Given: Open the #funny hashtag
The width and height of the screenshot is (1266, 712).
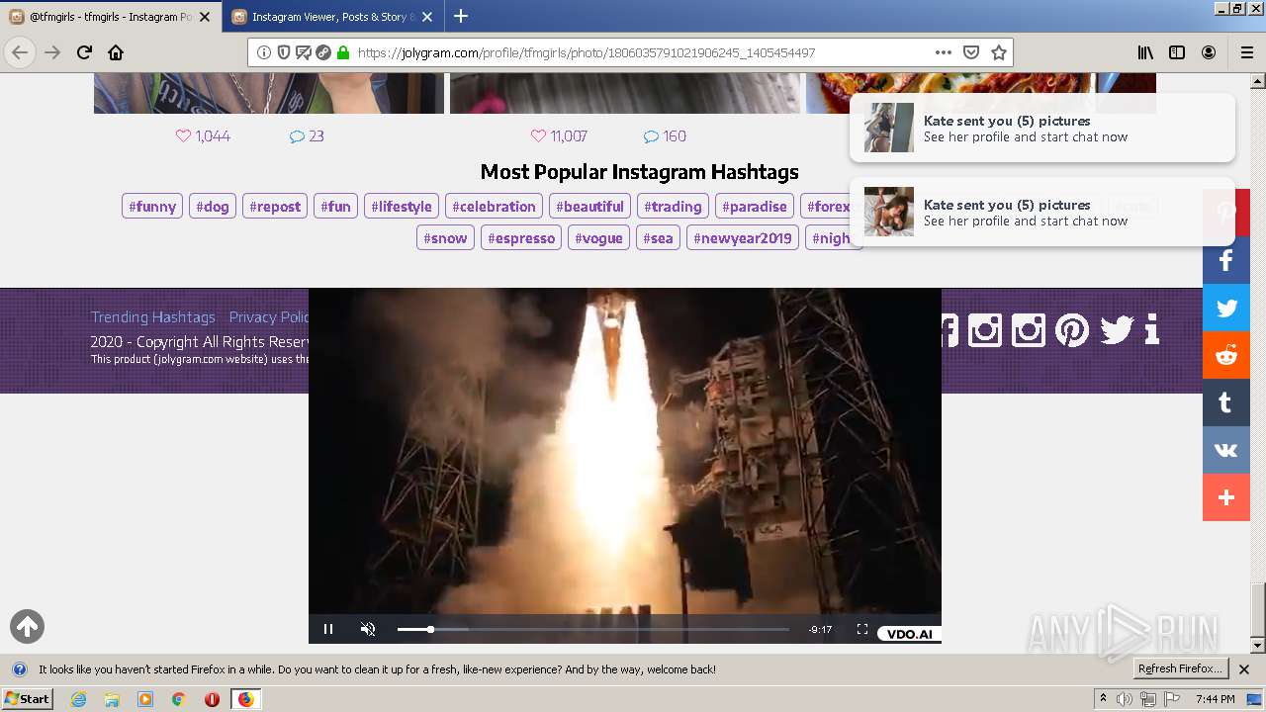Looking at the screenshot, I should [152, 207].
